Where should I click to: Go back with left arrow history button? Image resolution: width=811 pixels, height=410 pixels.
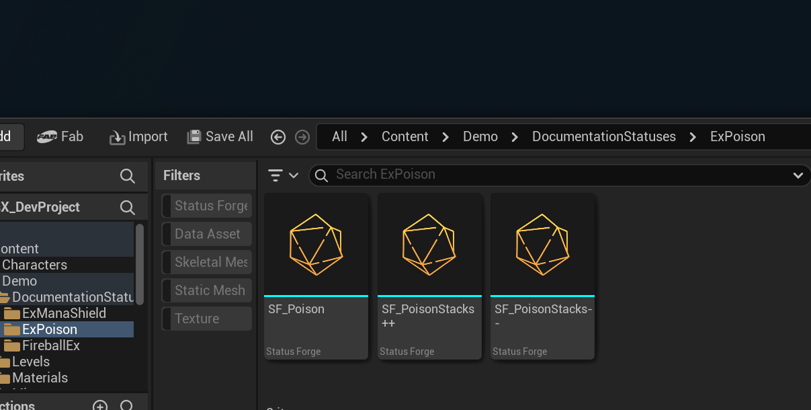[x=278, y=137]
